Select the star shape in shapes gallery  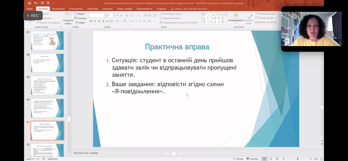pos(222,22)
